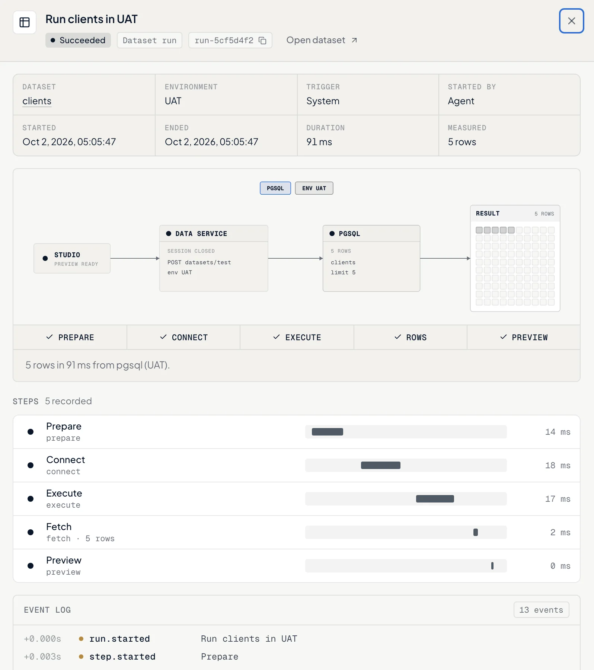Click the Trigger value System
This screenshot has width=594, height=670.
(x=323, y=101)
